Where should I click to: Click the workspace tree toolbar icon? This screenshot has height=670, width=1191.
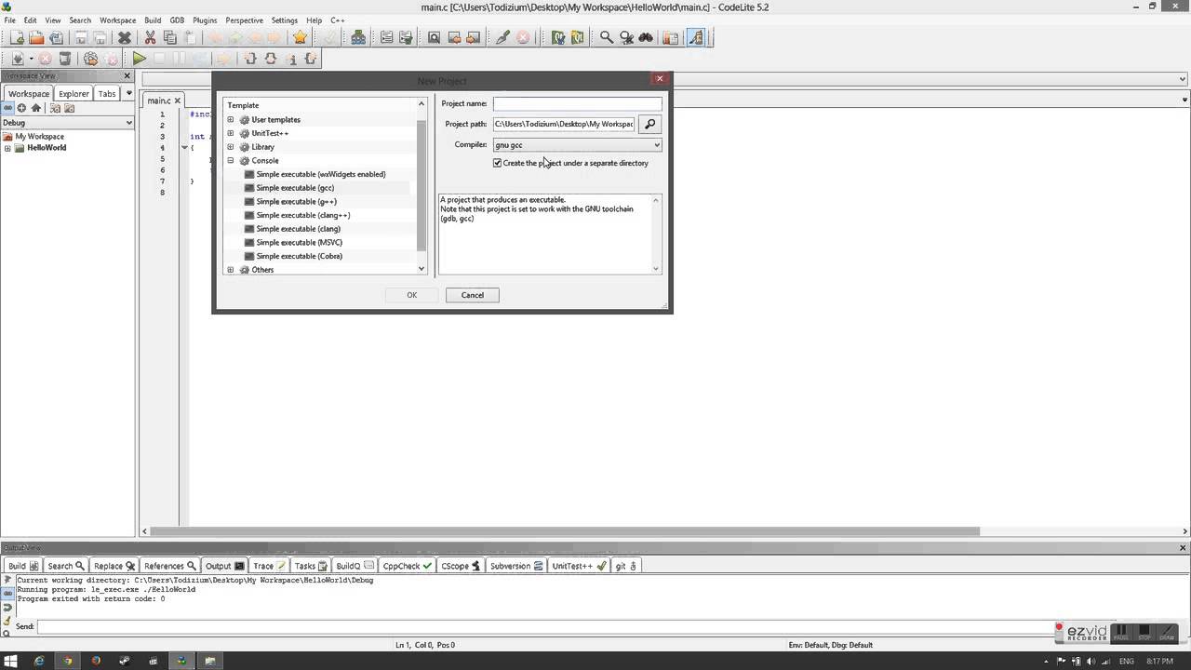click(x=358, y=37)
